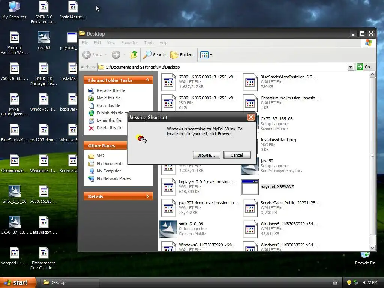Viewport: 384px width, 288px height.
Task: Select smtk_3_0_06 Setup Launcher in Explorer
Action: pos(184,229)
